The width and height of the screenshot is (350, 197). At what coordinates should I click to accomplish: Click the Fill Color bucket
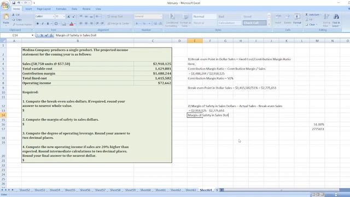(x=64, y=24)
